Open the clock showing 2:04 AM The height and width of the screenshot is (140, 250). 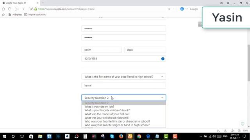(x=234, y=136)
